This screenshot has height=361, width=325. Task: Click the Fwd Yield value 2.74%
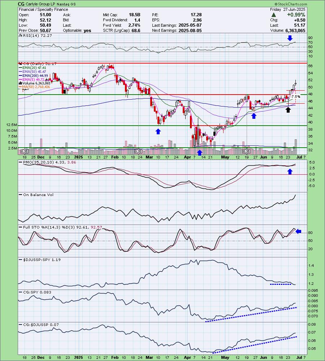tap(134, 25)
